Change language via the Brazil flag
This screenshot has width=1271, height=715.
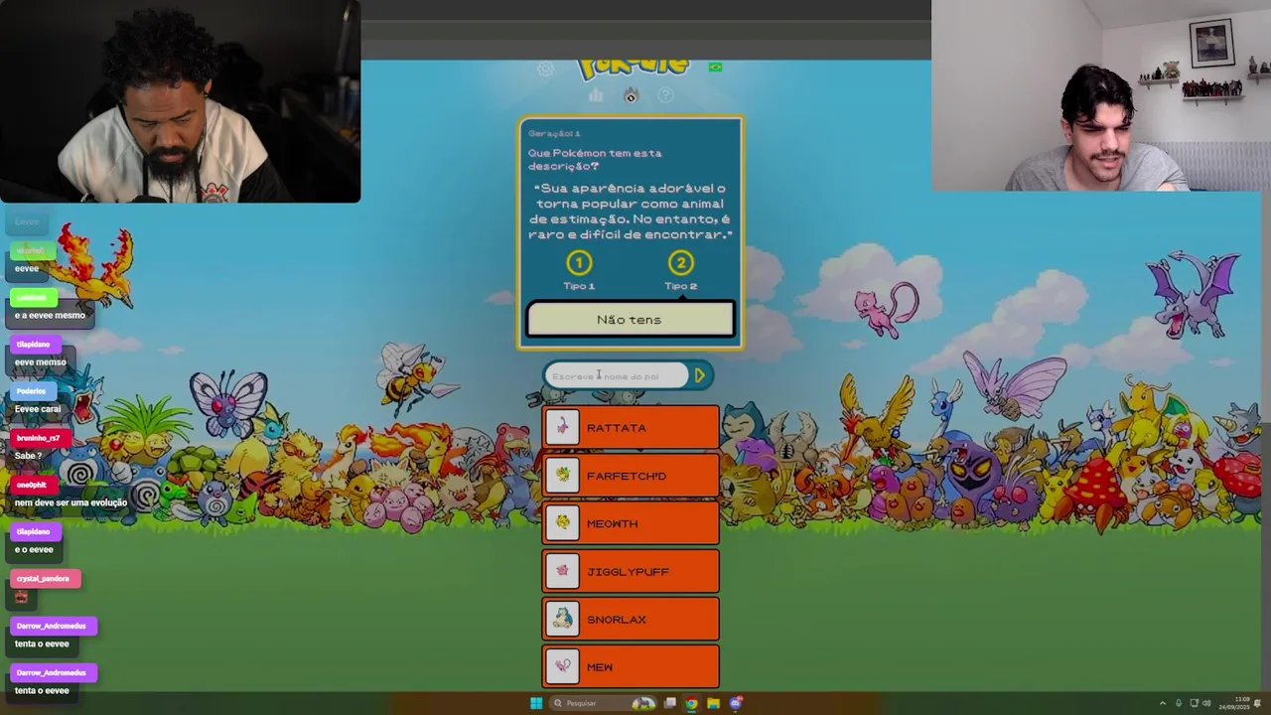(715, 68)
